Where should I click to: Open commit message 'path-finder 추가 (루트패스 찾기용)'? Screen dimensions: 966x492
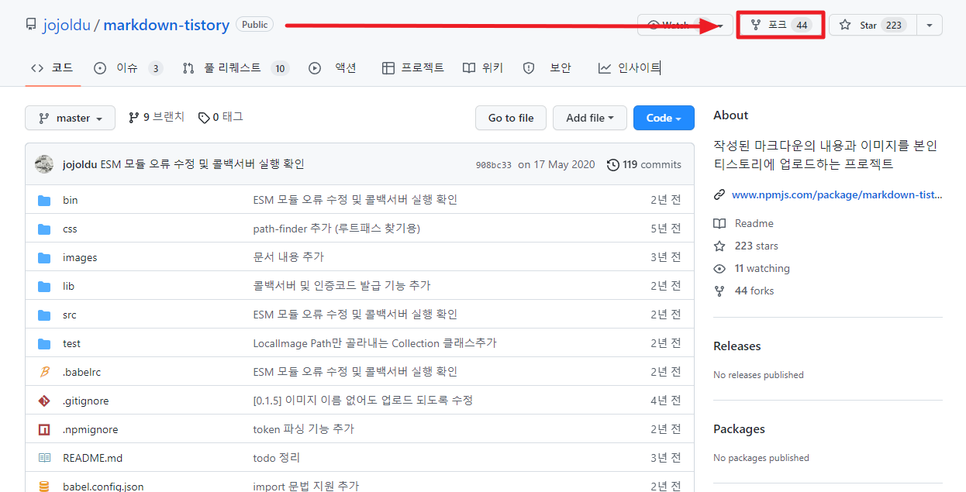(x=336, y=229)
